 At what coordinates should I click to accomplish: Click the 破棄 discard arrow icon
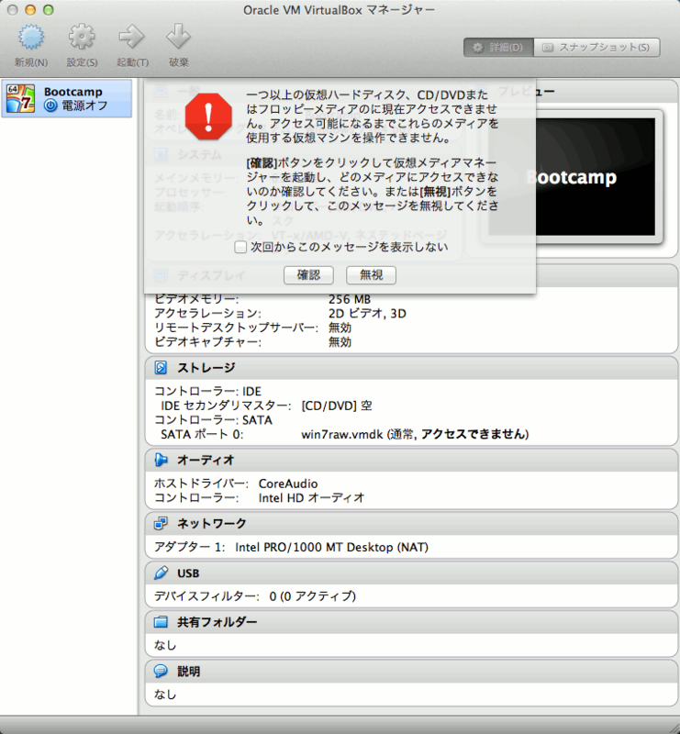tap(178, 37)
